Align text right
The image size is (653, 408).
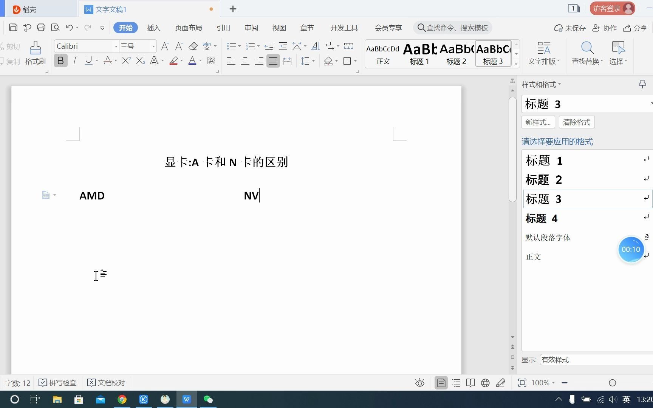pyautogui.click(x=259, y=61)
